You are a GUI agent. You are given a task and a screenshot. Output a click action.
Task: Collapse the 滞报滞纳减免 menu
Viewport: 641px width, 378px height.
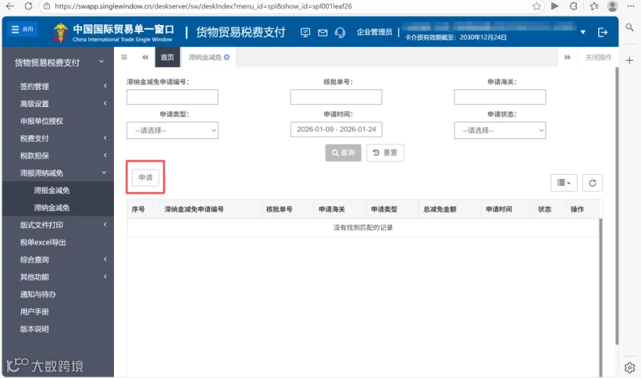point(60,173)
